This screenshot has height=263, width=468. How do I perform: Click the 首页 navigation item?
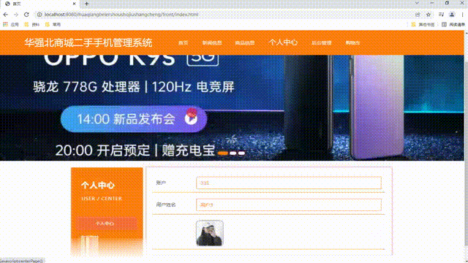(x=183, y=43)
